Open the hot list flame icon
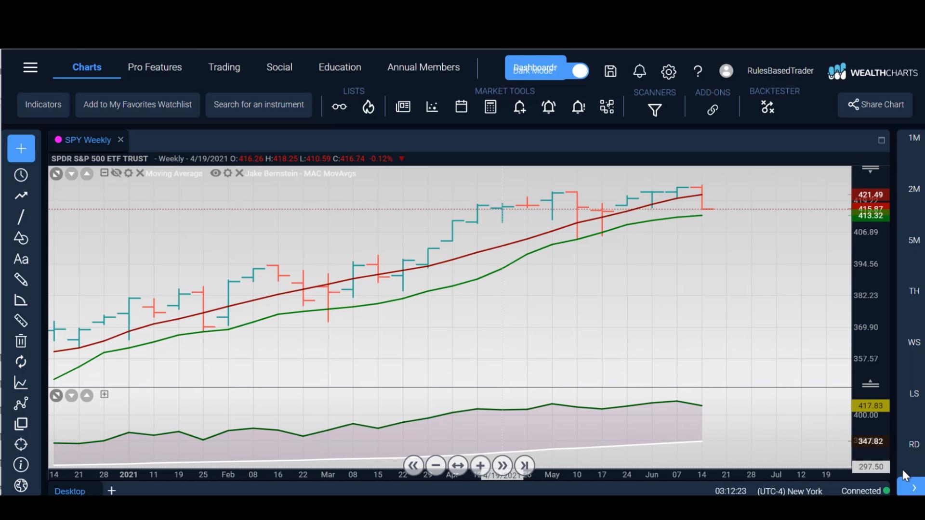The image size is (925, 520). coord(369,107)
